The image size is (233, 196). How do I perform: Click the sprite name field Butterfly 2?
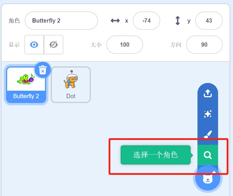pyautogui.click(x=61, y=21)
